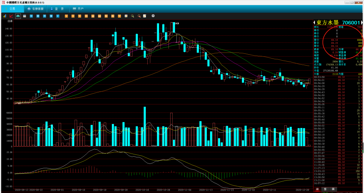The width and height of the screenshot is (364, 193).
Task: Select the 3-minute period icon
Action: pyautogui.click(x=73, y=16)
